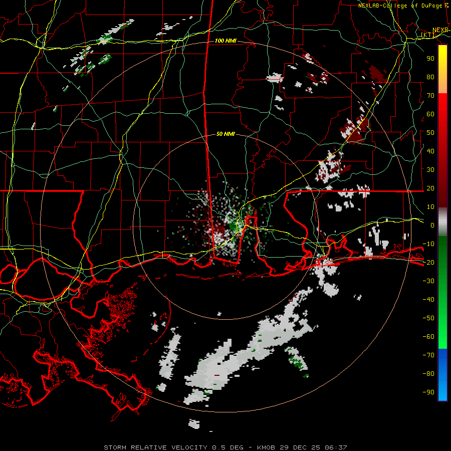Click the 40 value on velocity scale
The width and height of the screenshot is (451, 451).
430,151
